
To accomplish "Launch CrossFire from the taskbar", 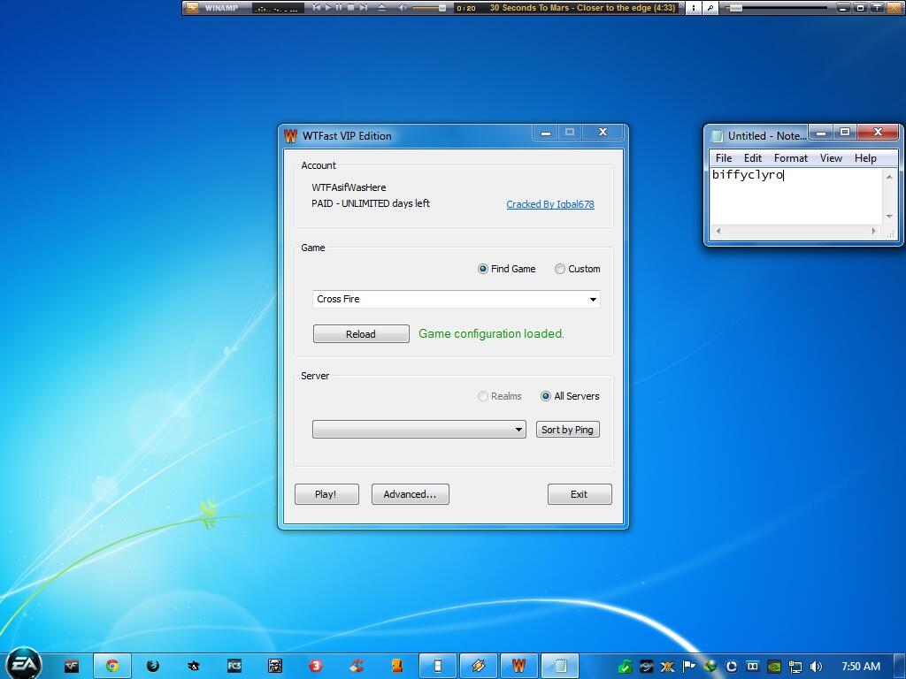I will (x=71, y=667).
